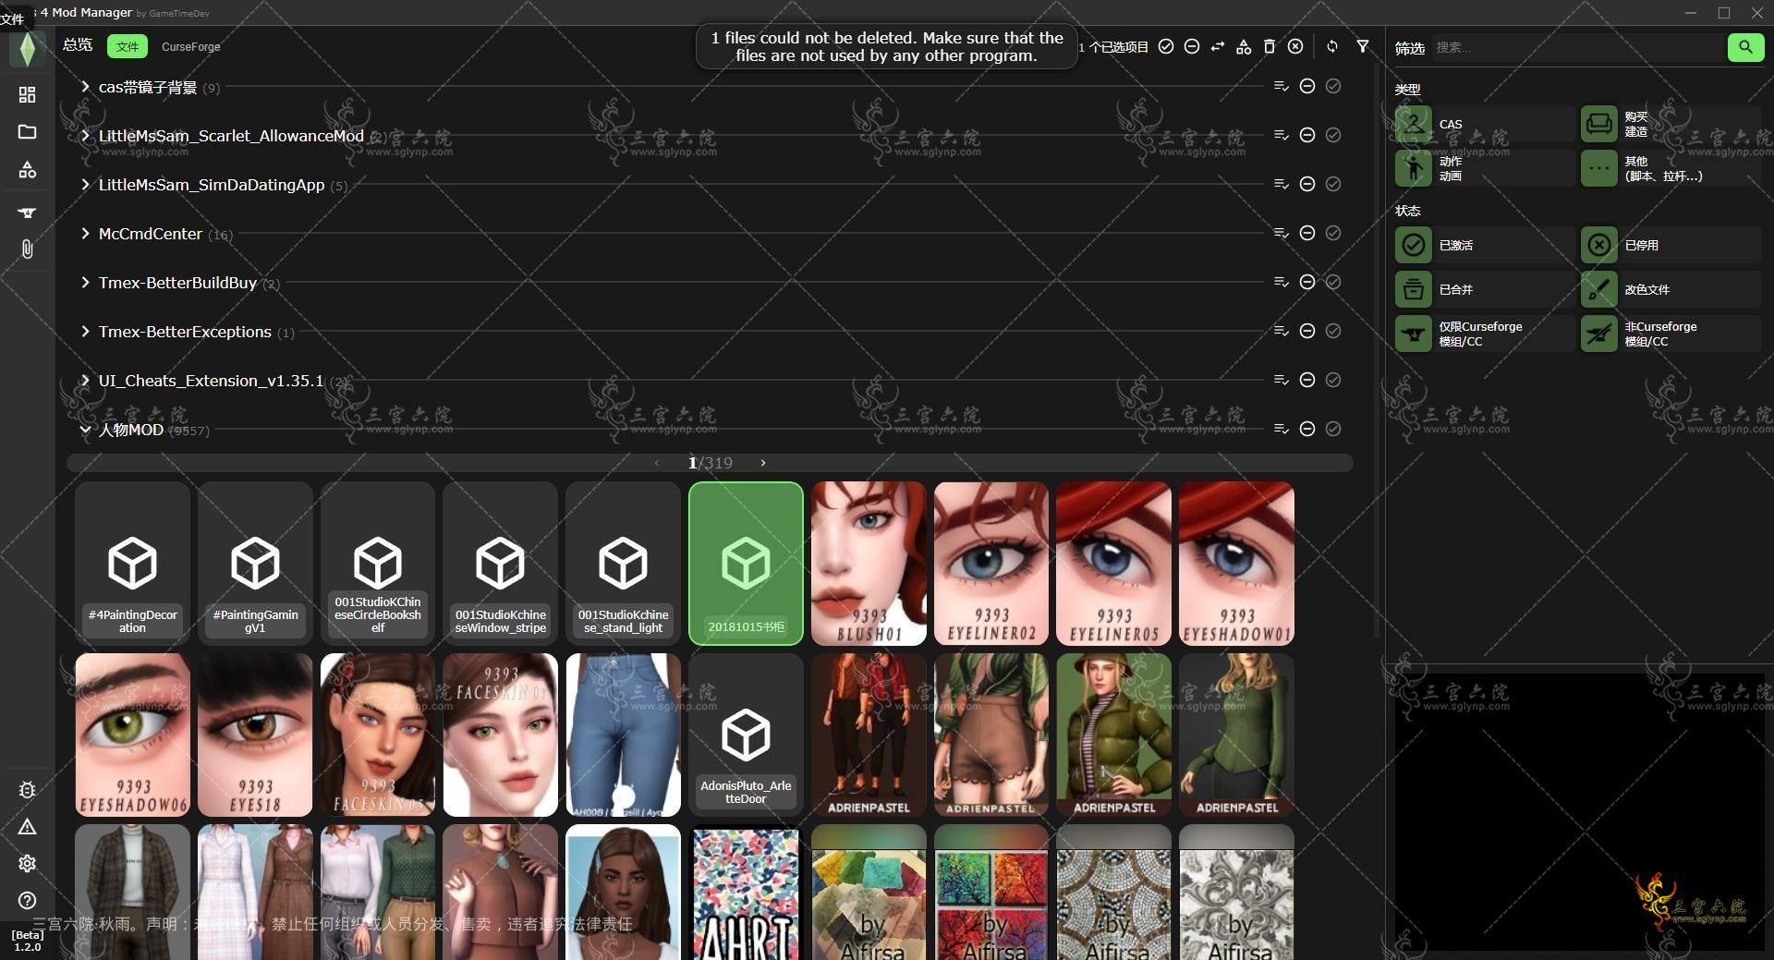
Task: Select the #4PaintingDecoration mod tile
Action: click(132, 563)
